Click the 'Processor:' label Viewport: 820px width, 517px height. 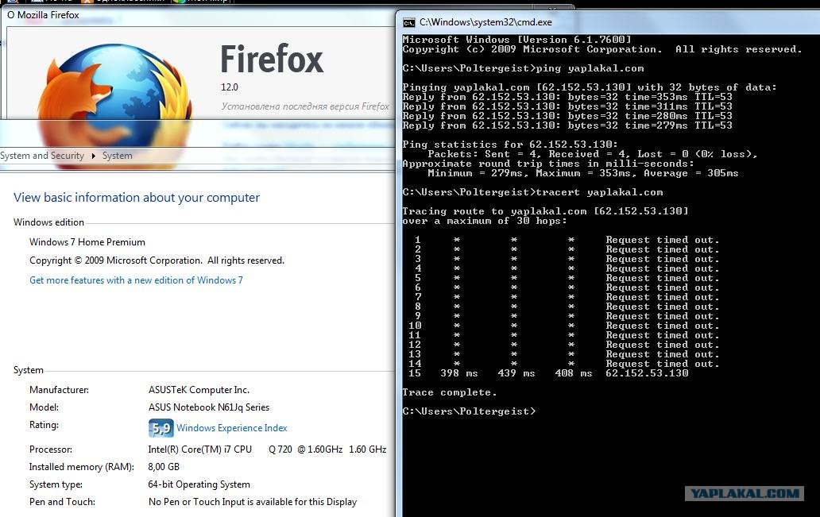point(51,449)
